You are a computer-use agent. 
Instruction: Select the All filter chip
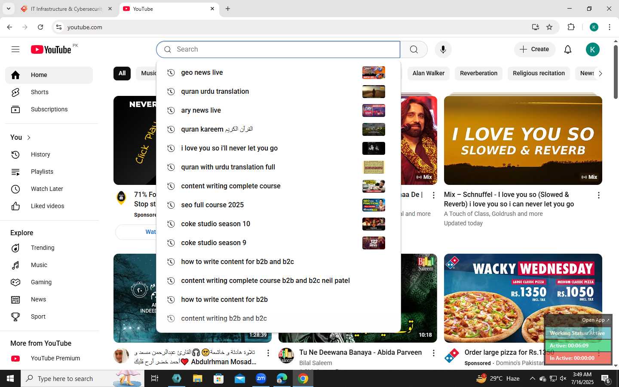(x=122, y=74)
